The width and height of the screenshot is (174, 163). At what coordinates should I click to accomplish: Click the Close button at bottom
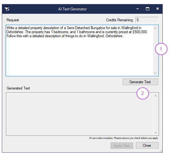[x=147, y=145]
